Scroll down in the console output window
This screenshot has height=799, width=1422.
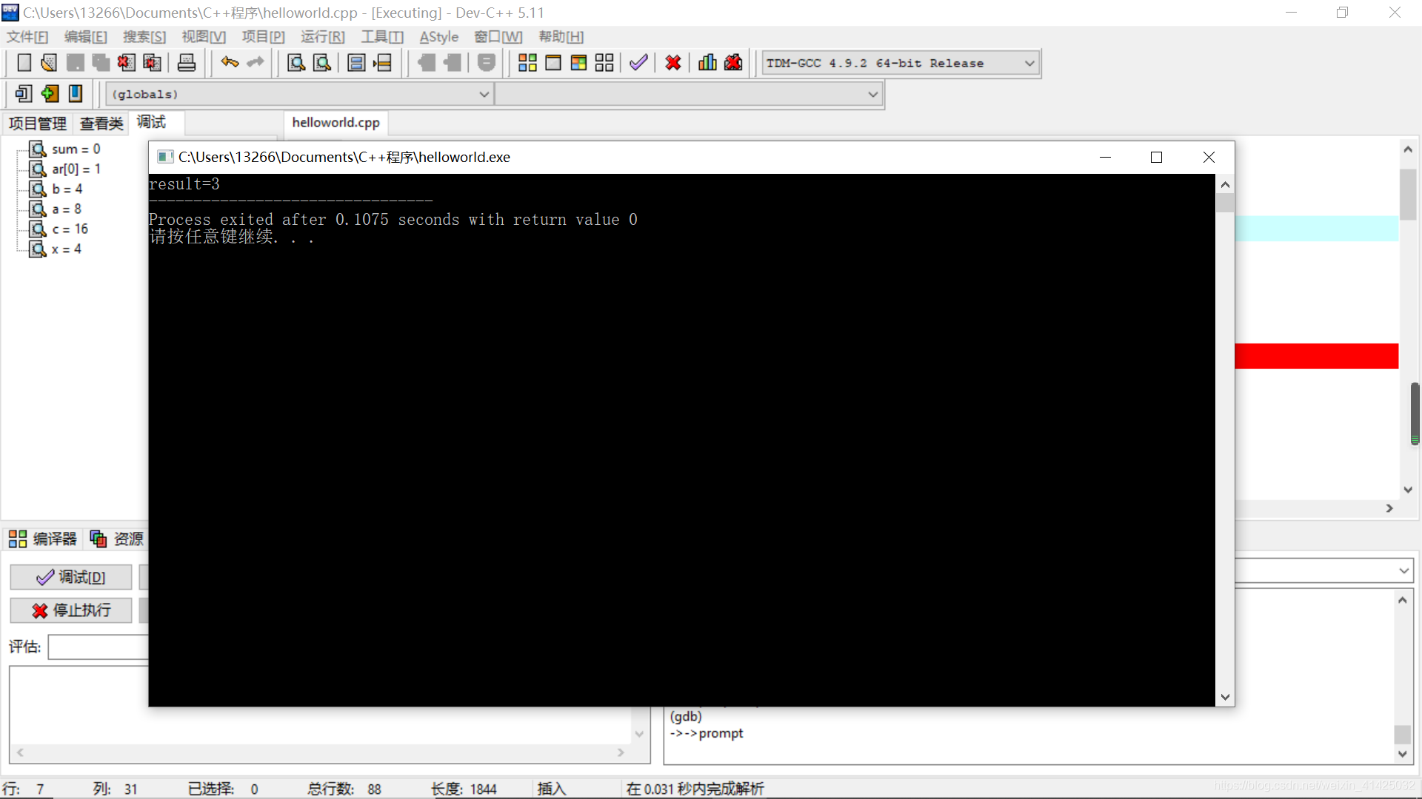pos(1225,697)
